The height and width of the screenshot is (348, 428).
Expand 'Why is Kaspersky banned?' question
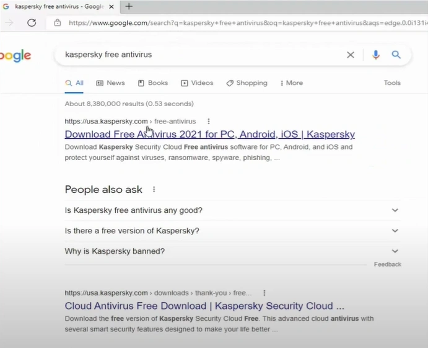click(232, 251)
